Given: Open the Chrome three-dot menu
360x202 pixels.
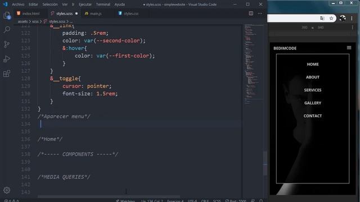Looking at the screenshot, I should click(x=352, y=19).
